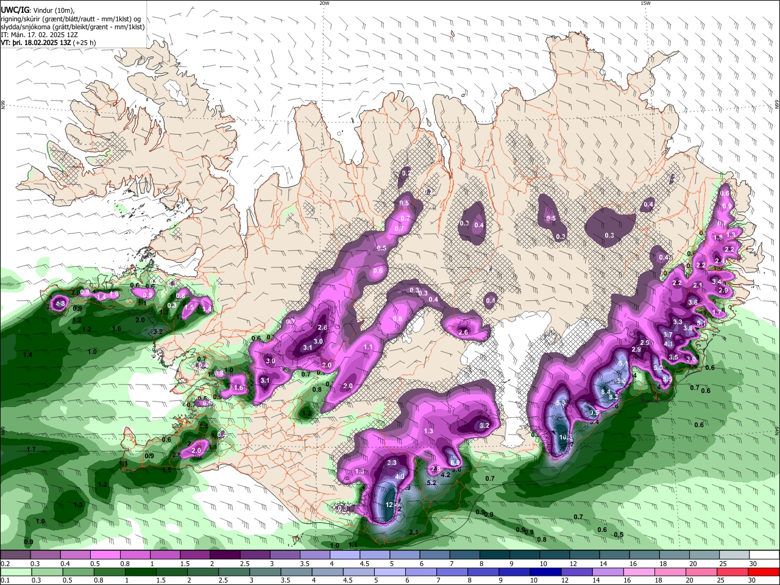The width and height of the screenshot is (780, 585).
Task: Click the 'UWC/IG: Vindur (10m)' title line
Action: 37,10
